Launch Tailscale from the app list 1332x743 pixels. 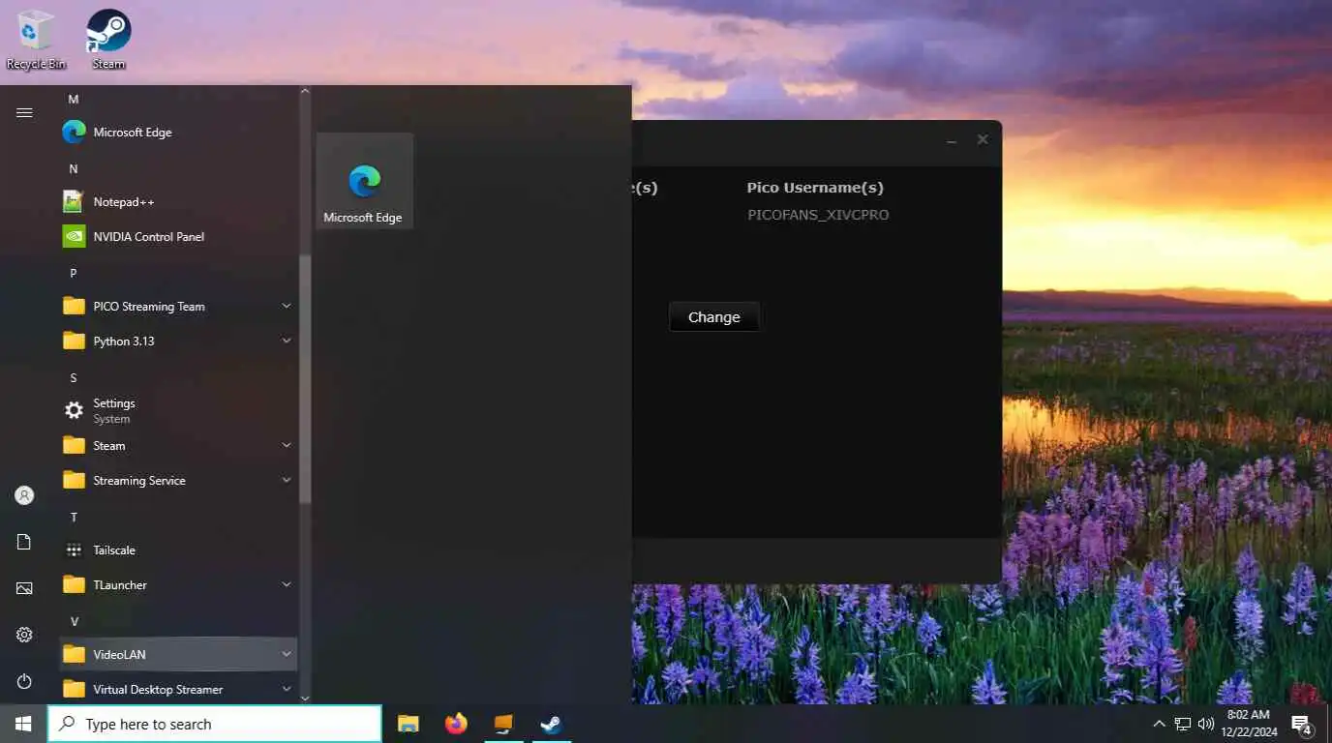point(178,550)
